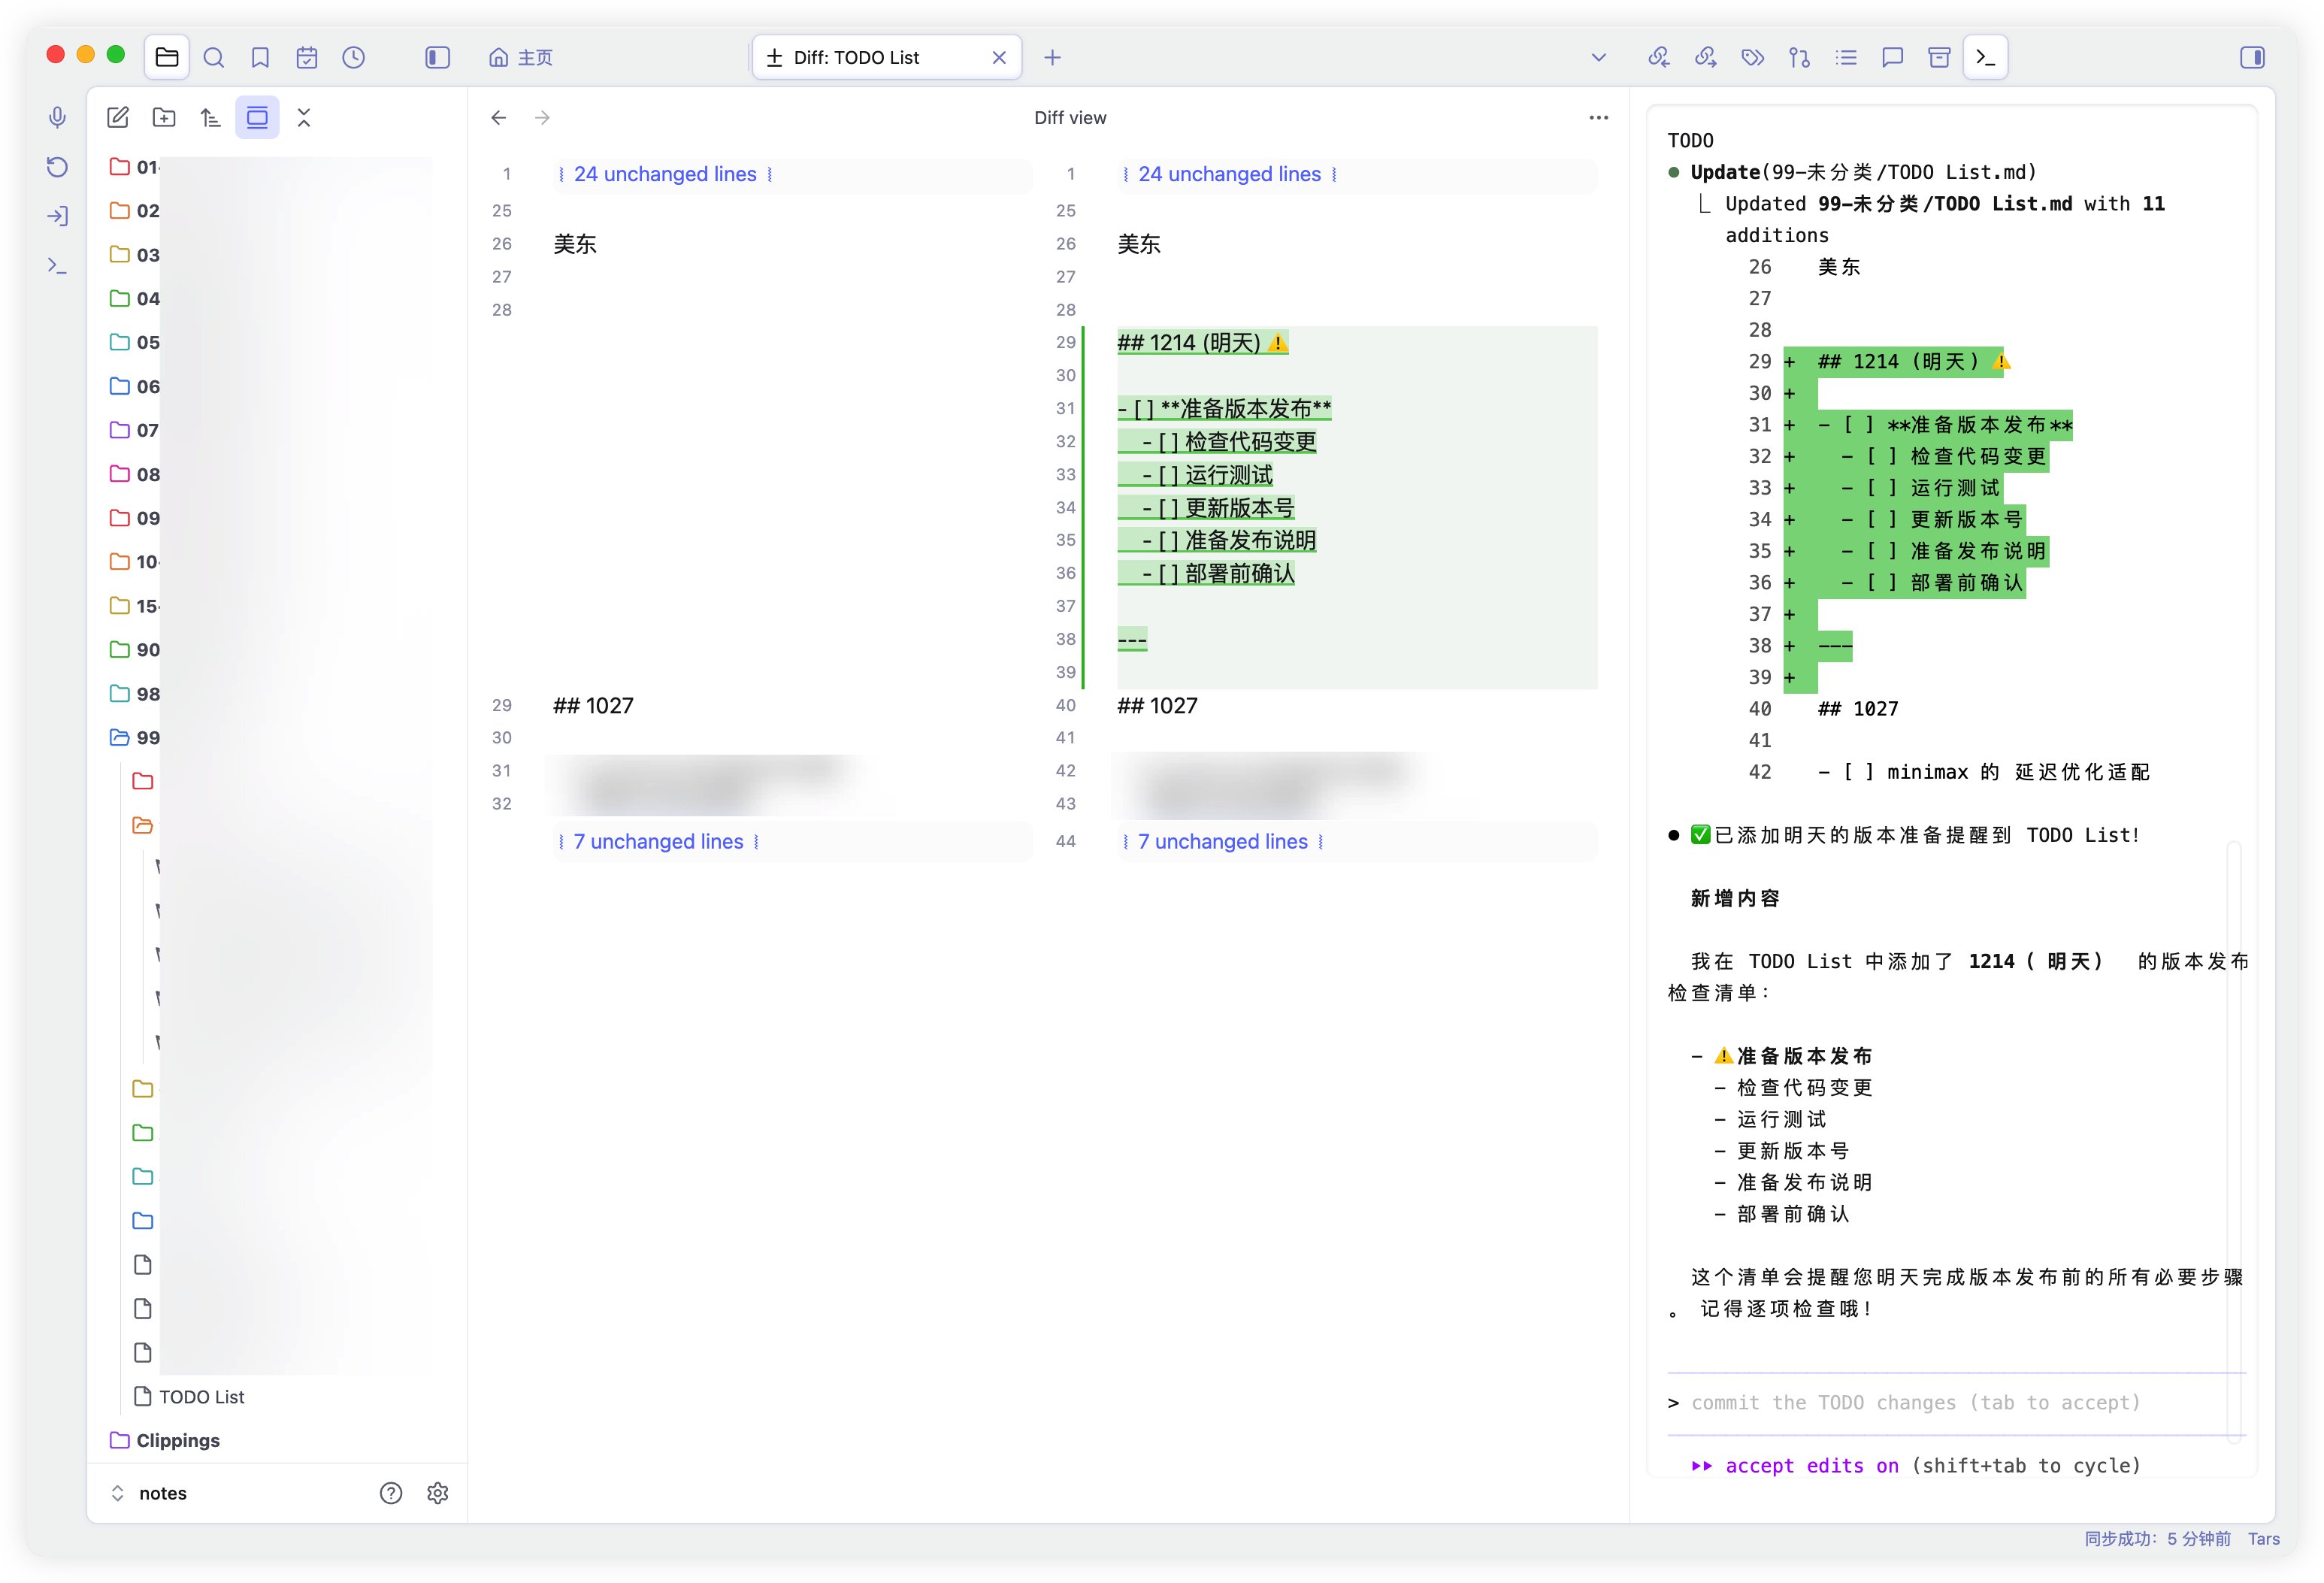Open TODO List file in explorer
This screenshot has width=2324, height=1583.
point(201,1397)
